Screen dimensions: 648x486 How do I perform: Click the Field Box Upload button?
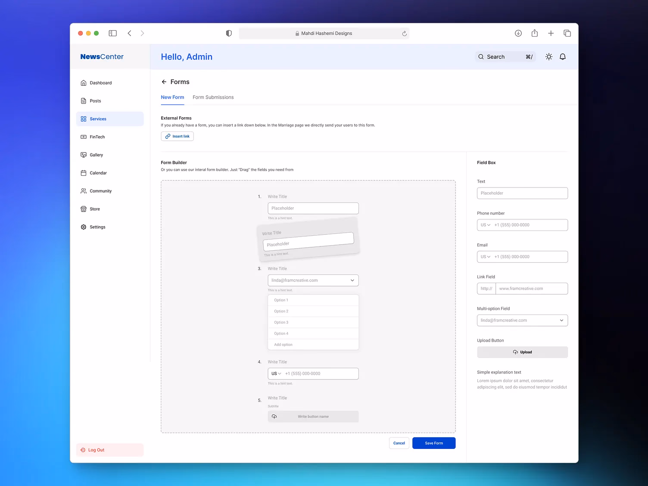coord(522,352)
